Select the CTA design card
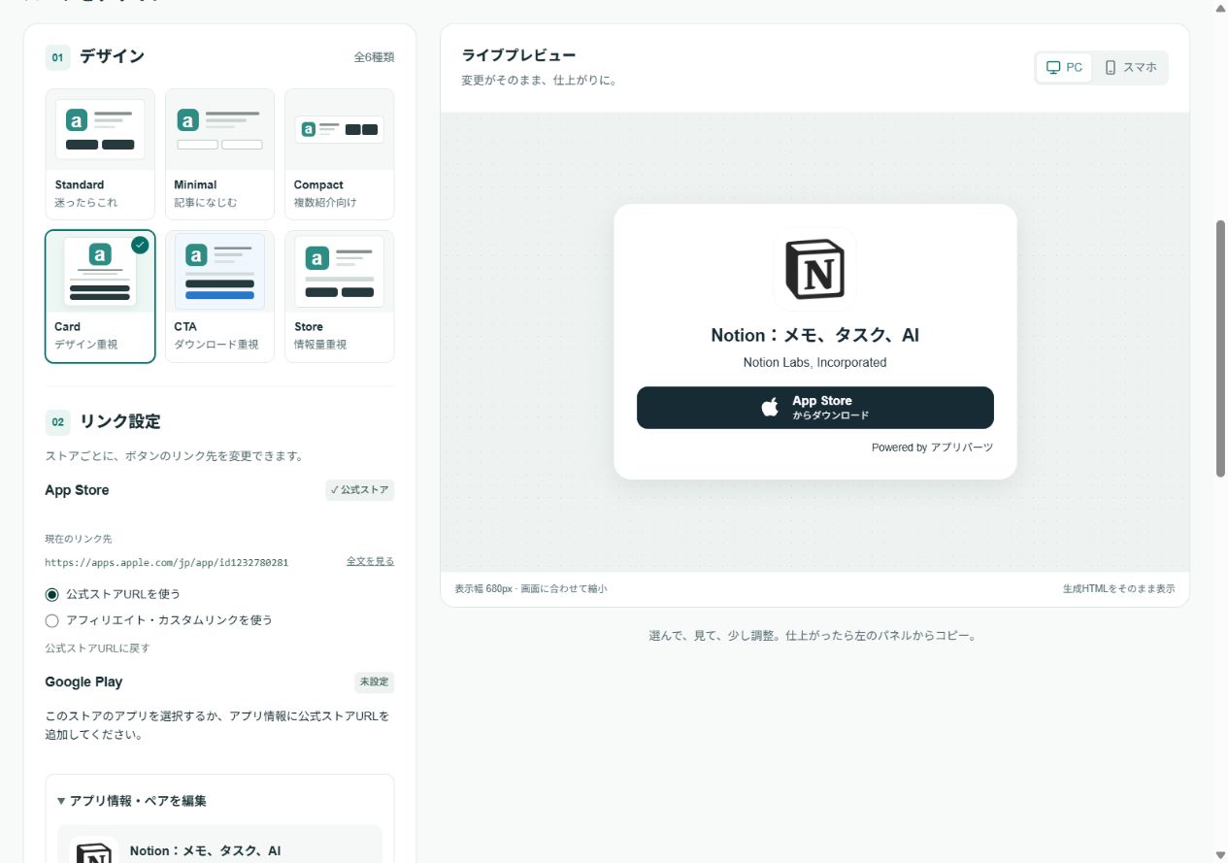1228x863 pixels. click(219, 296)
